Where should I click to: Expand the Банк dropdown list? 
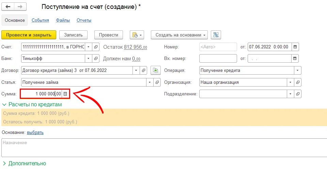tap(89, 59)
